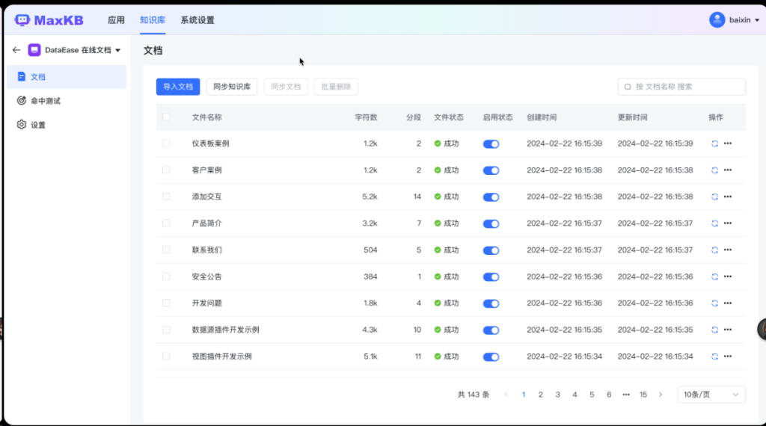The image size is (766, 426).
Task: Click the 同步知识库 button
Action: (x=232, y=87)
